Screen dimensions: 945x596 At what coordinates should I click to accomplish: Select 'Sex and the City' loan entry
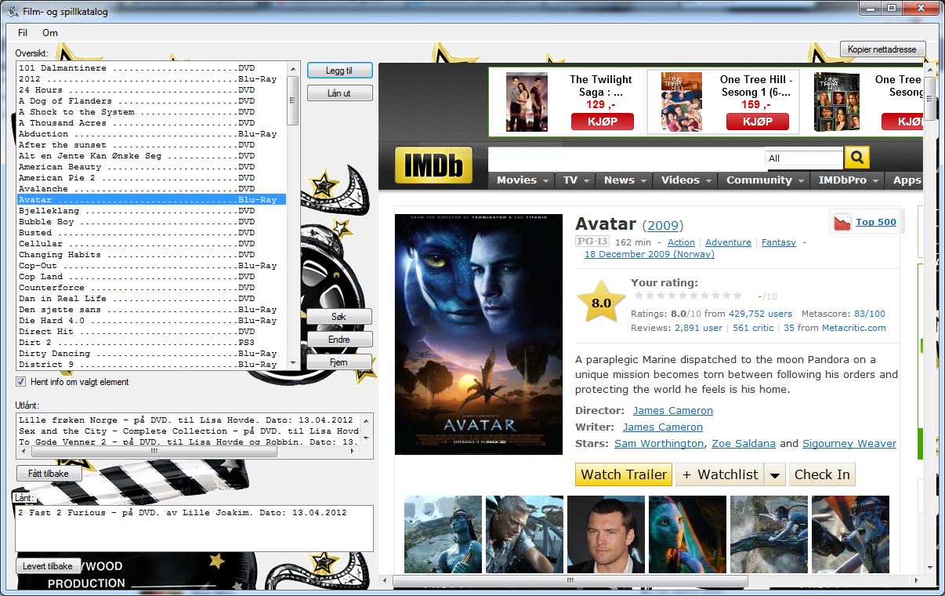(x=188, y=431)
